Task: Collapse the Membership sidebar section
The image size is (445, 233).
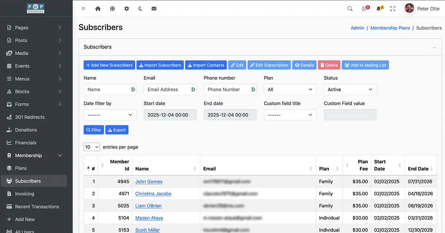Action: tap(33, 155)
